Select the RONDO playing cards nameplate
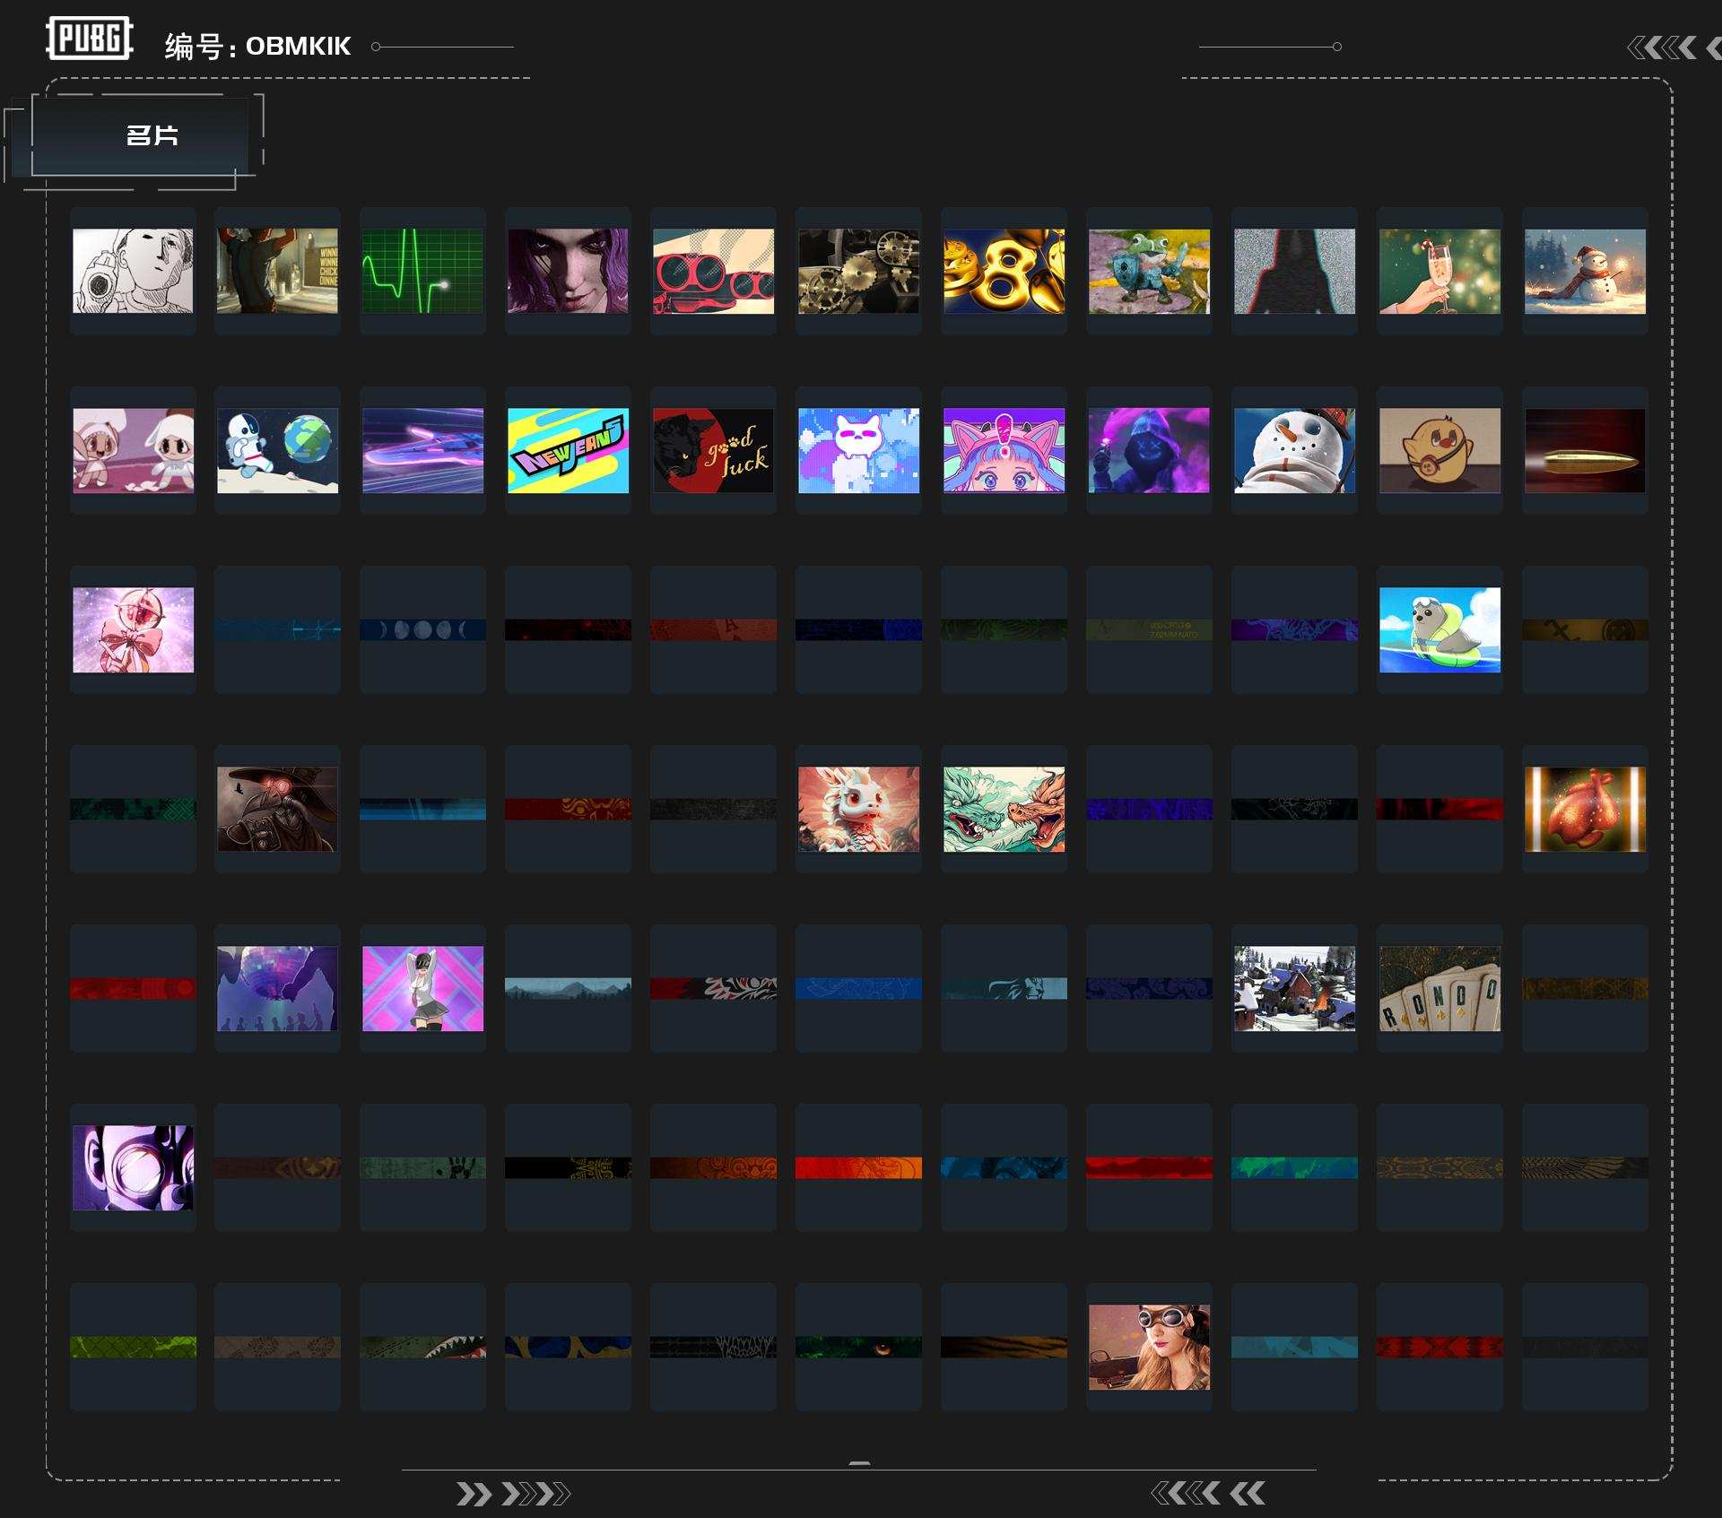 pyautogui.click(x=1440, y=988)
